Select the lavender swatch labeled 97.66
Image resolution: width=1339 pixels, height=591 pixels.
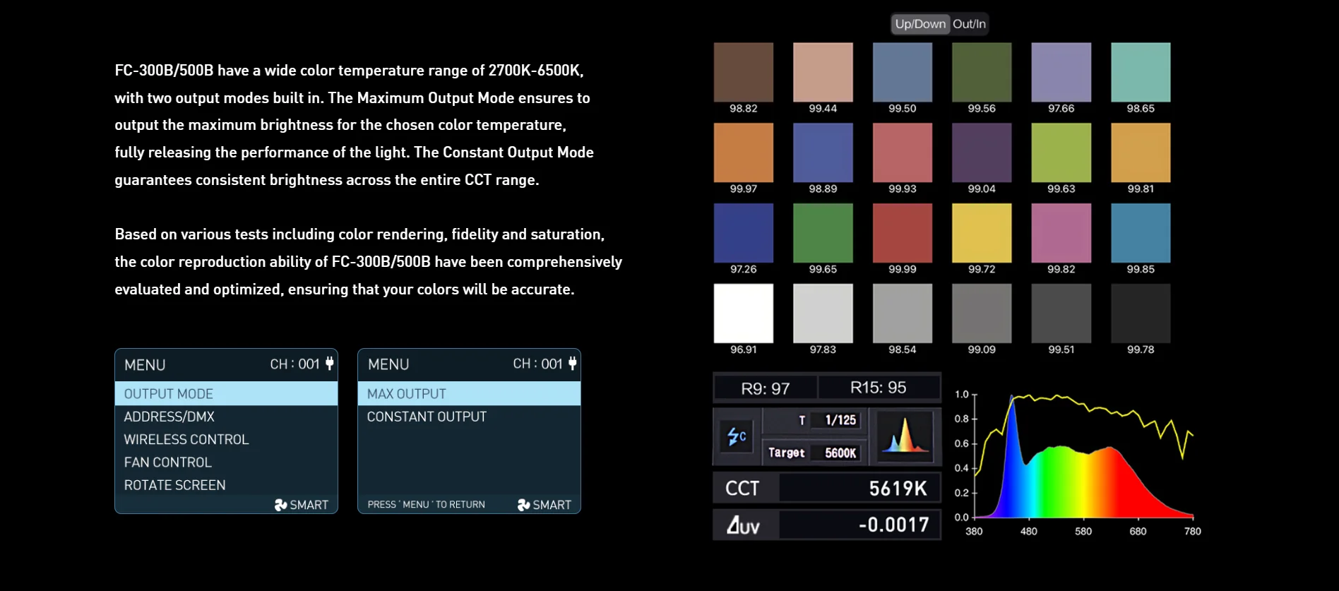[x=1061, y=72]
